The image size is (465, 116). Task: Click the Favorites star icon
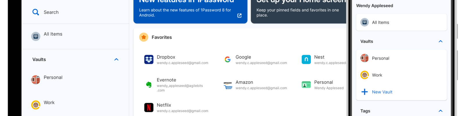click(144, 37)
